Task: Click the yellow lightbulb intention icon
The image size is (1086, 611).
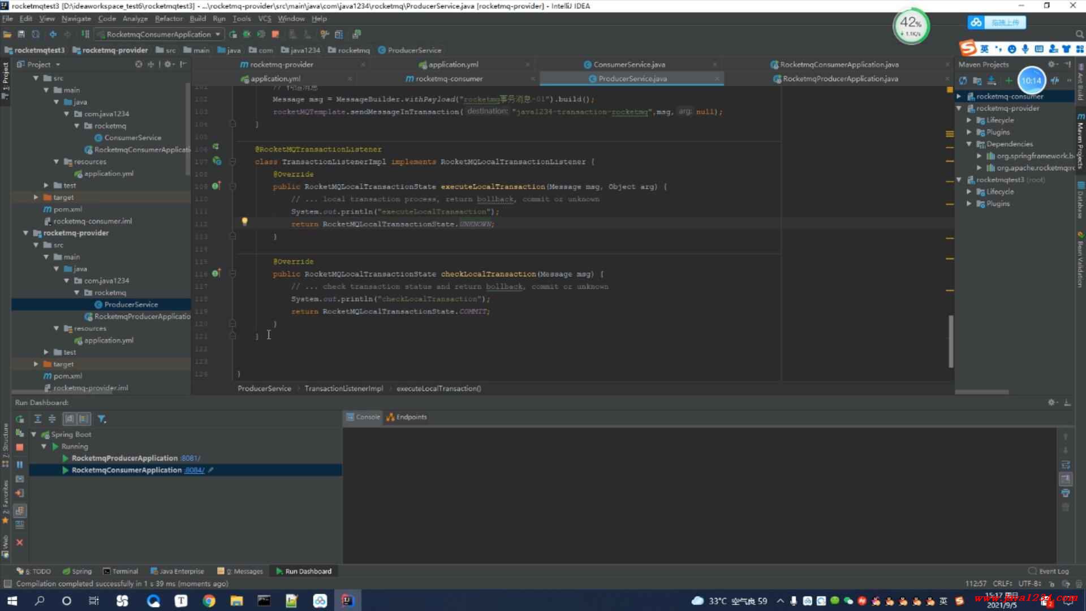Action: coord(244,222)
